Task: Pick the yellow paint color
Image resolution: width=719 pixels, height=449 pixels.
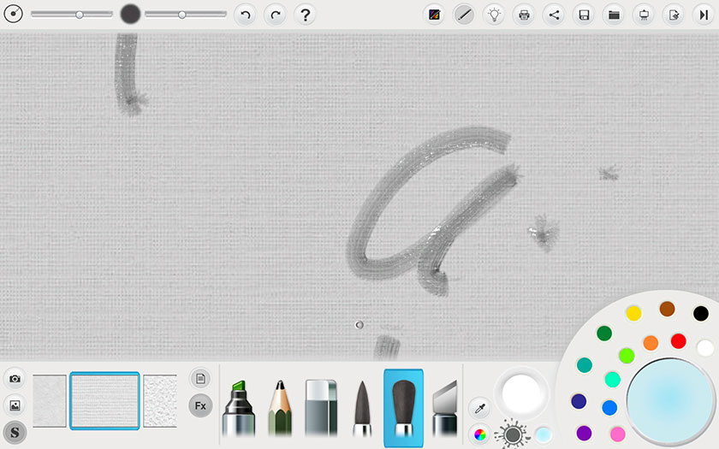Action: [x=633, y=313]
